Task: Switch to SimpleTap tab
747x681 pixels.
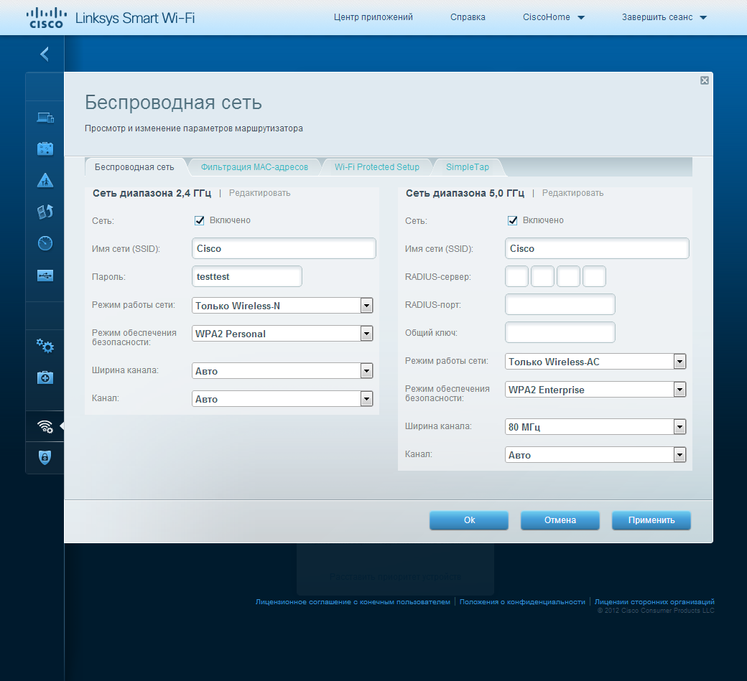Action: click(468, 167)
